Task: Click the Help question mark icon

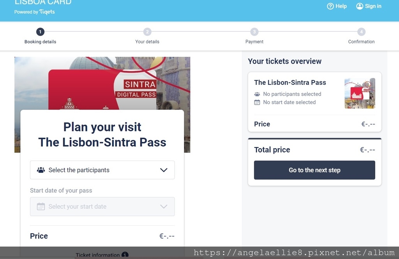Action: click(x=330, y=6)
